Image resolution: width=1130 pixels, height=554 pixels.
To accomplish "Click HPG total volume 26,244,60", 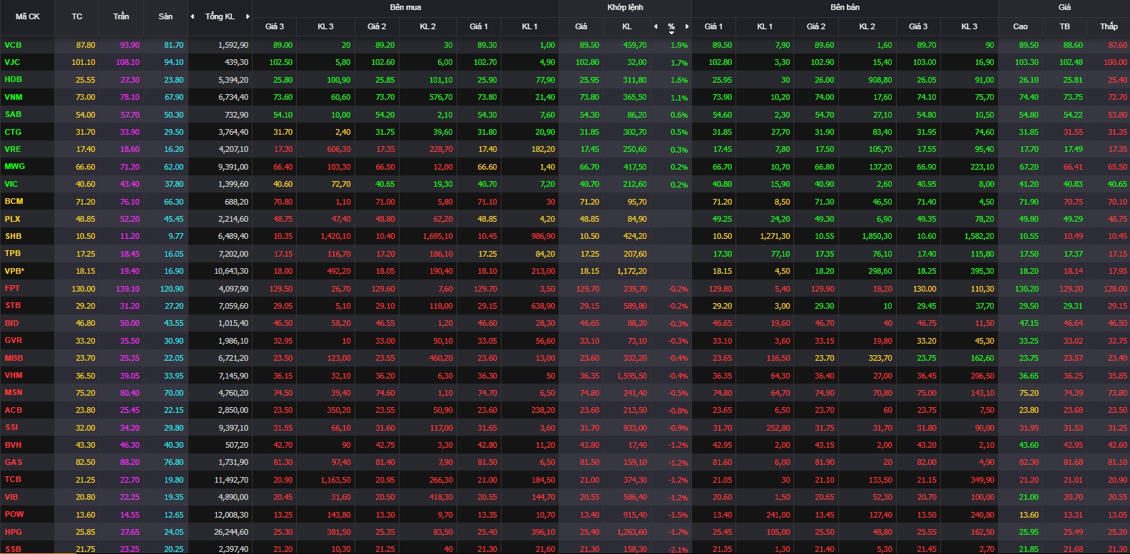I will pos(231,532).
